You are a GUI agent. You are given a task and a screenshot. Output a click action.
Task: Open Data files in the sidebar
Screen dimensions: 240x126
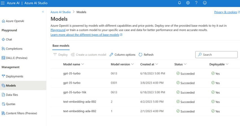(x=12, y=95)
